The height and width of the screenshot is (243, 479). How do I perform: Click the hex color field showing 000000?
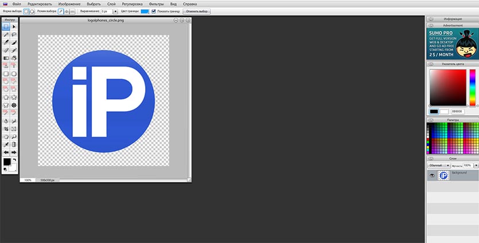click(x=457, y=111)
